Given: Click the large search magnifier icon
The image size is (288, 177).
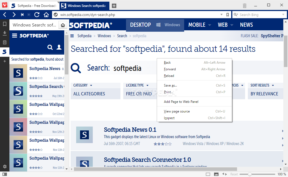Looking at the screenshot, I should pyautogui.click(x=76, y=68).
